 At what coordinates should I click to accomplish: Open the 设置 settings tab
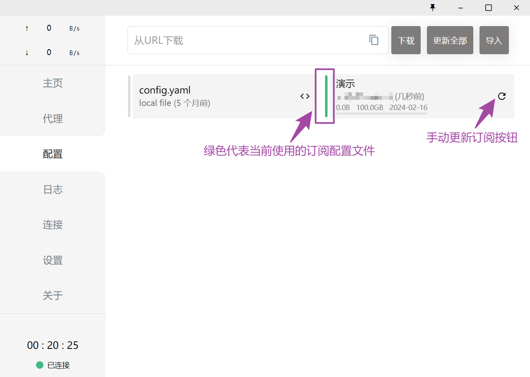pyautogui.click(x=53, y=260)
